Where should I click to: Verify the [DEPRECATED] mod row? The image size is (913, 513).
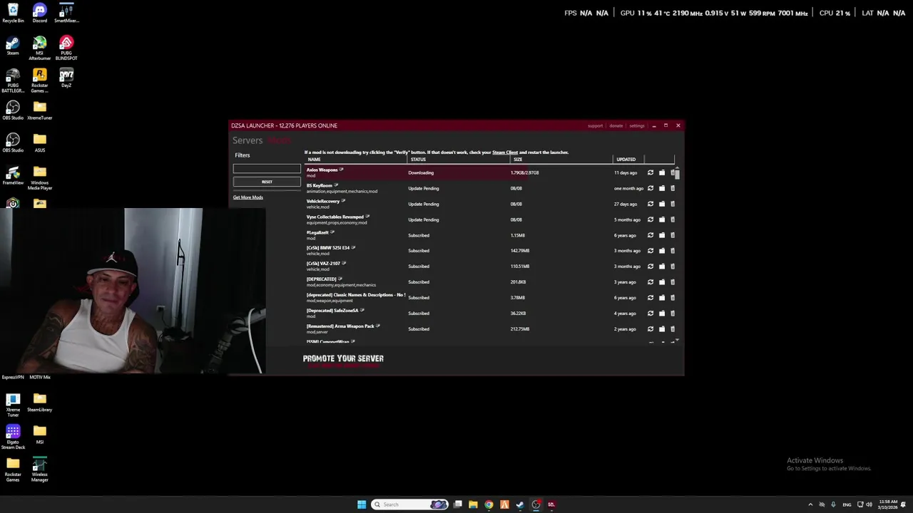point(650,282)
